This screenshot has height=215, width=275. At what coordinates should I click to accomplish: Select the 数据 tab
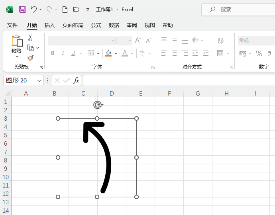coord(114,25)
